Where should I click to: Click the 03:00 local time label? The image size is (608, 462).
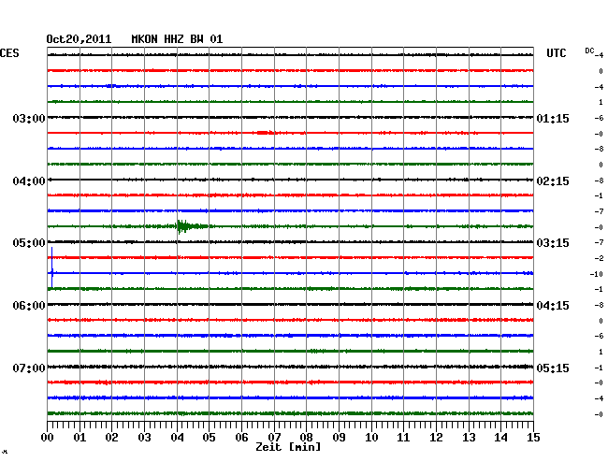(29, 118)
